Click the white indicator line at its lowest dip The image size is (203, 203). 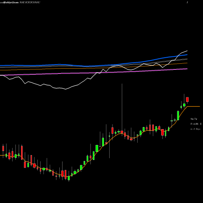point(66,89)
